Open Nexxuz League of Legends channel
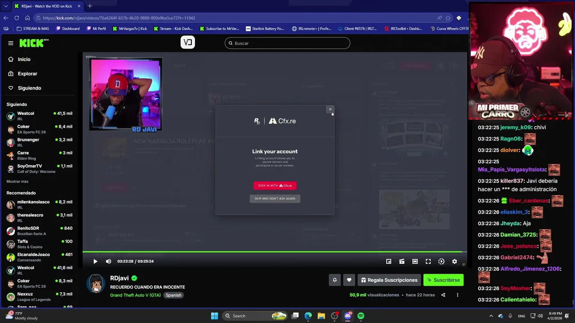The width and height of the screenshot is (575, 323). [x=40, y=297]
